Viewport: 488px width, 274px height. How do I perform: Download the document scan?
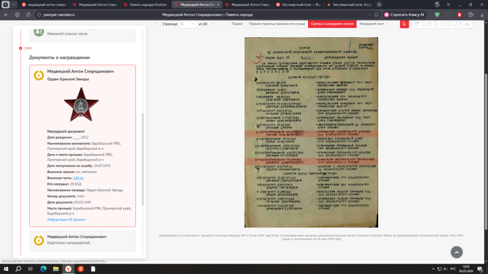(x=467, y=24)
